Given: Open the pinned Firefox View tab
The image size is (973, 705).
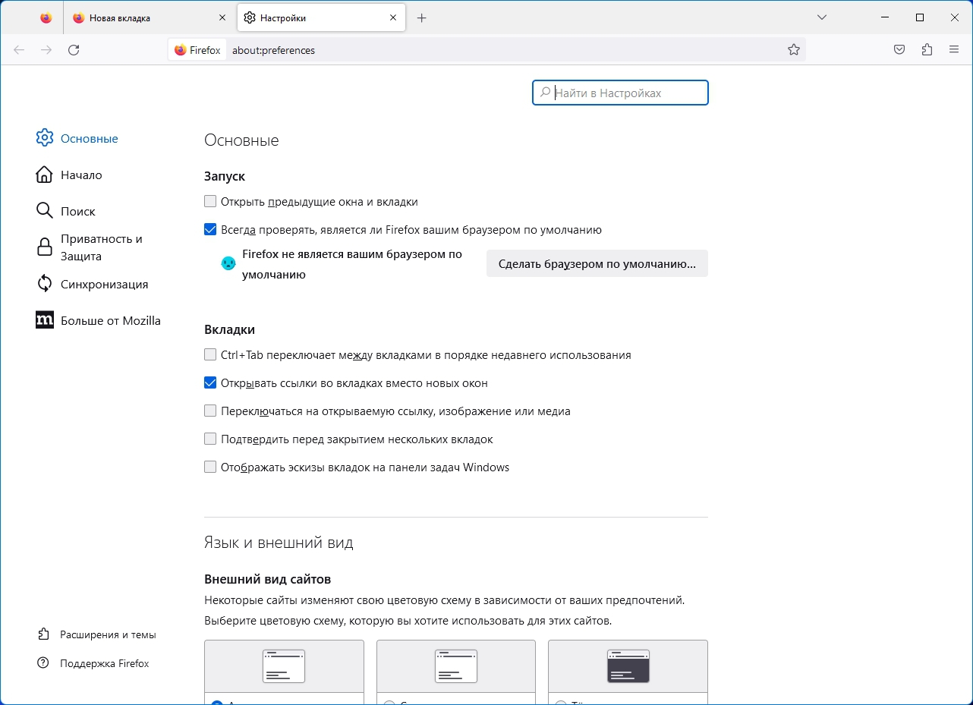Looking at the screenshot, I should [x=46, y=18].
